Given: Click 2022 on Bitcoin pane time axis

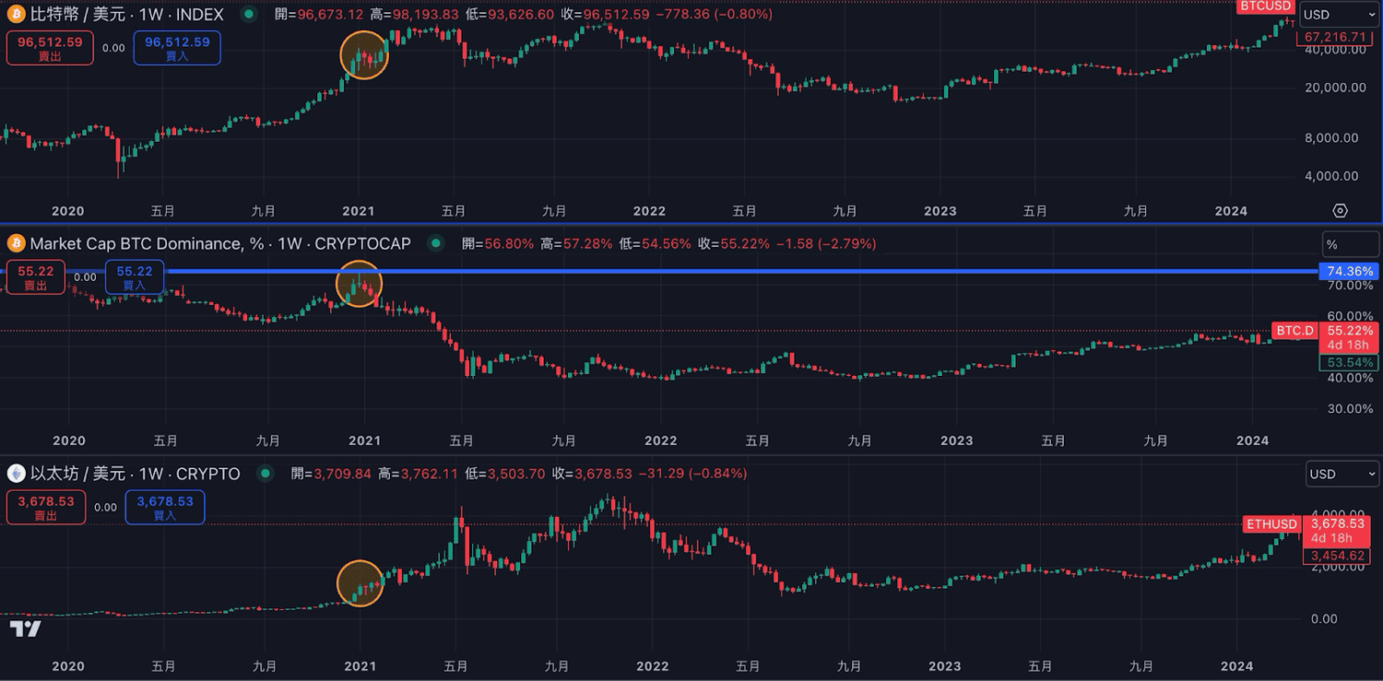Looking at the screenshot, I should coord(649,211).
